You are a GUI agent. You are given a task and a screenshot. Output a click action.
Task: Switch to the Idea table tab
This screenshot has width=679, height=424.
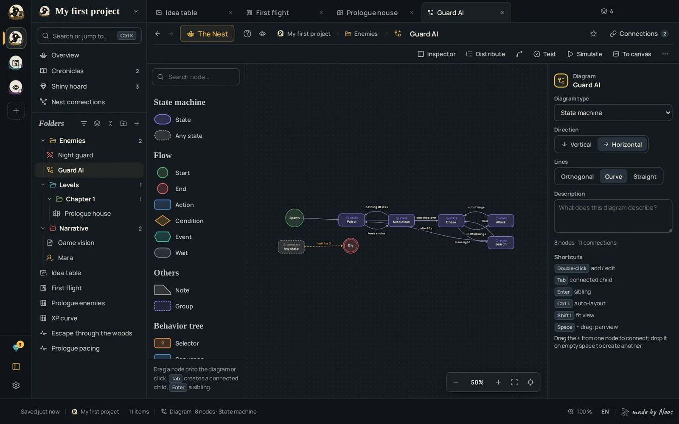195,13
